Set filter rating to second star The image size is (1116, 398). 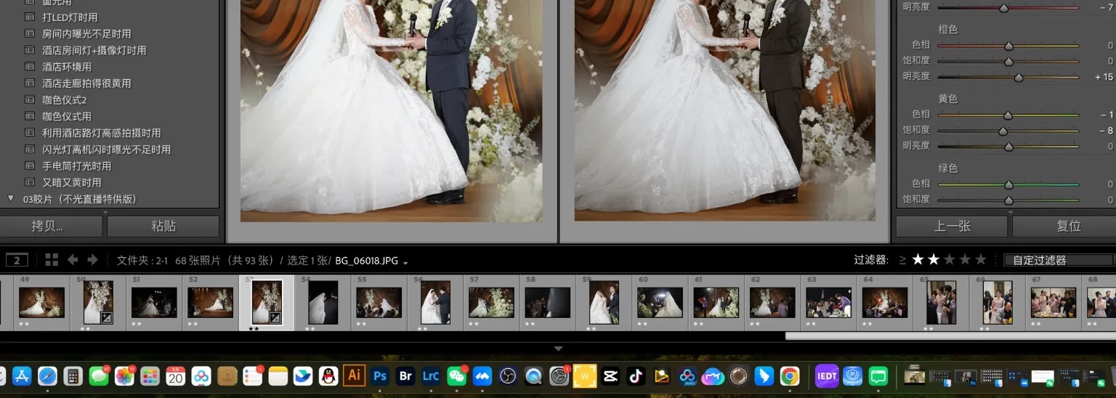point(934,259)
